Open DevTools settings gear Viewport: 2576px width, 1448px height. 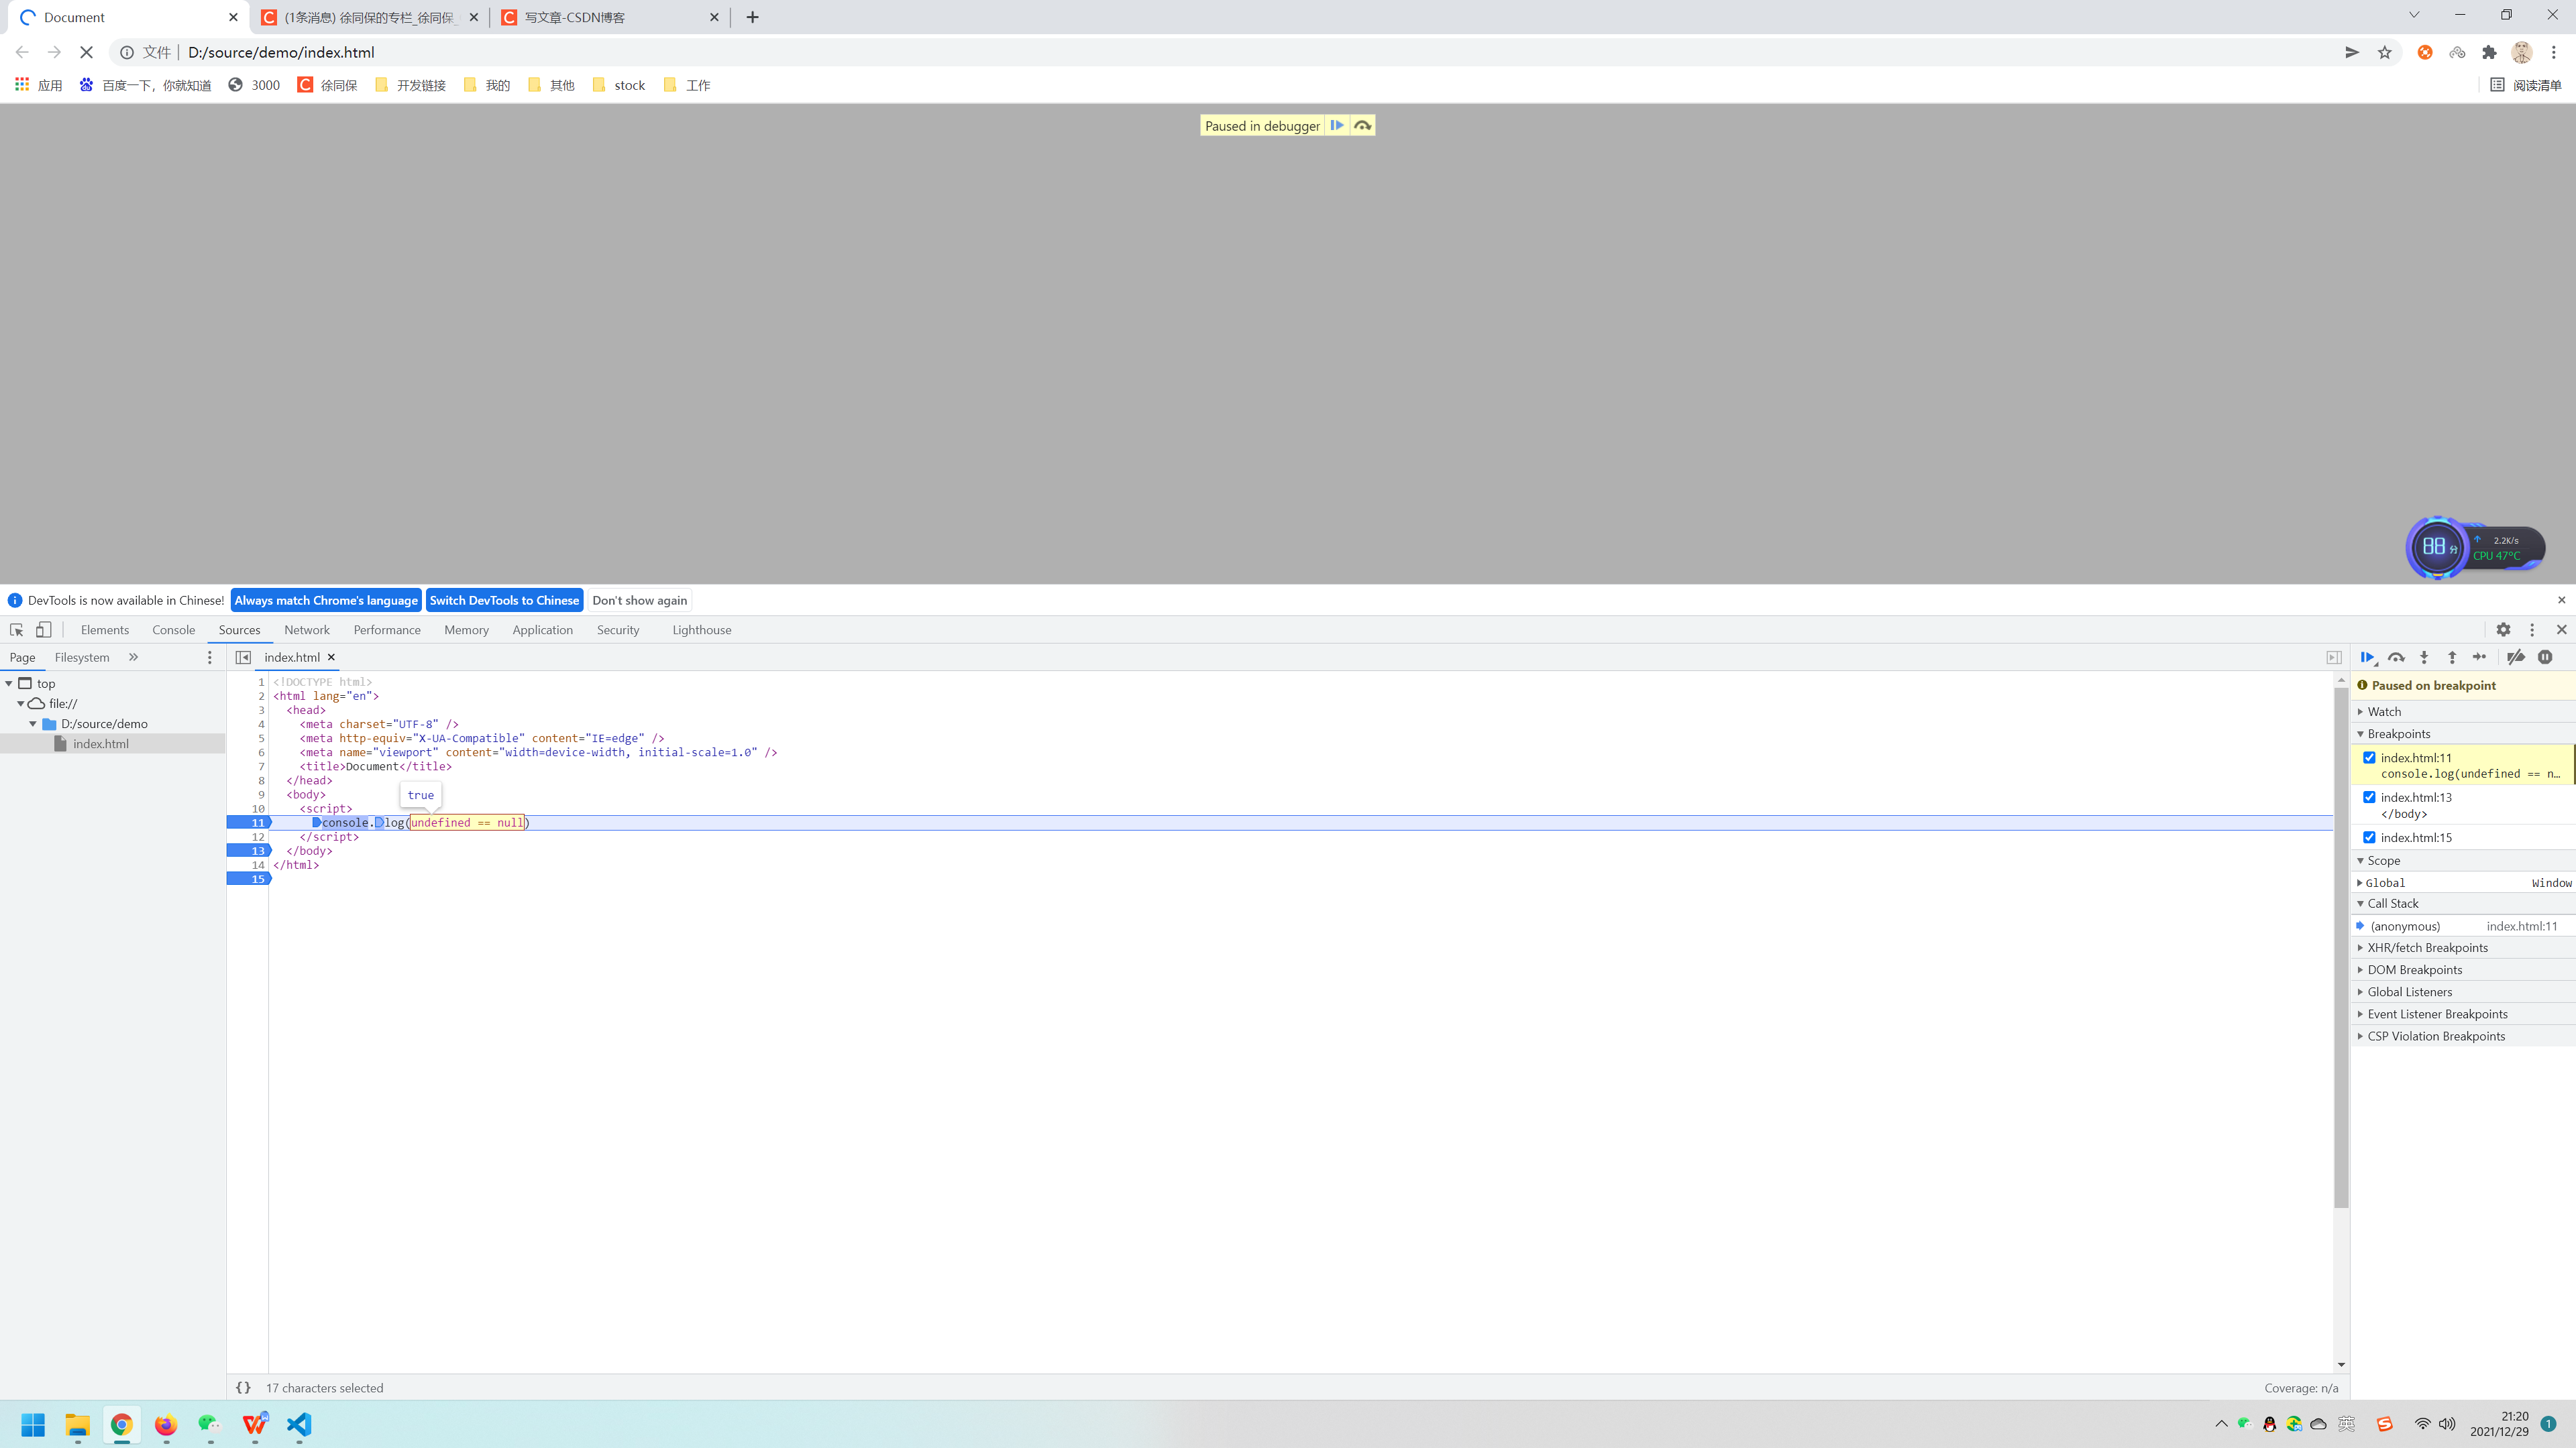tap(2503, 629)
